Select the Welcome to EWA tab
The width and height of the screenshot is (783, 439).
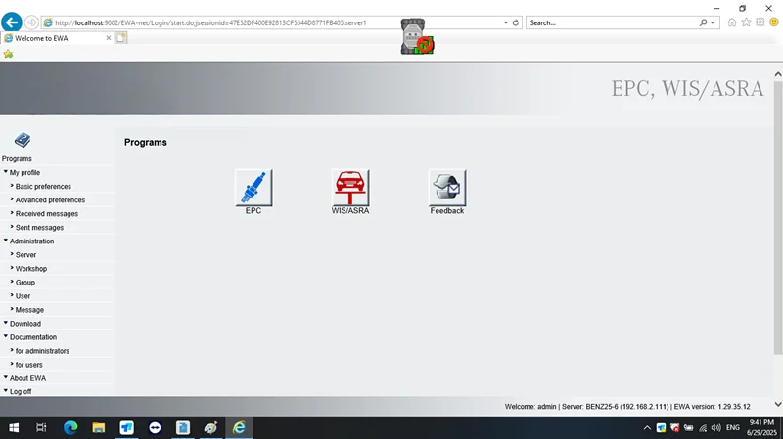[58, 38]
